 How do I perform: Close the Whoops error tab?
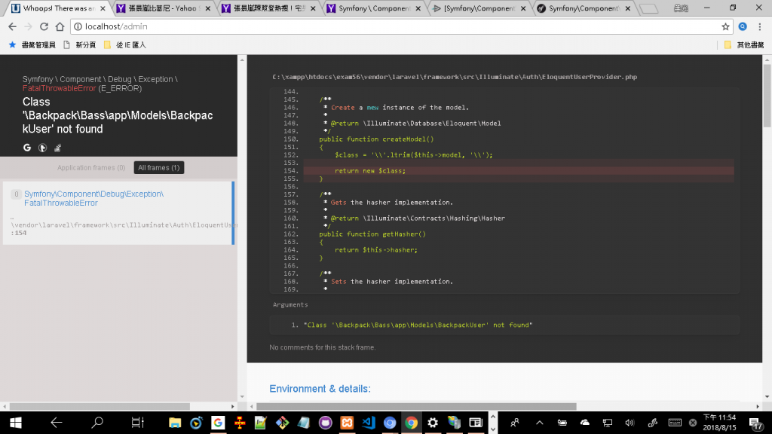coord(103,8)
